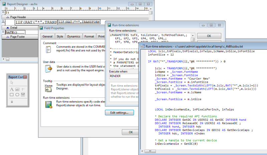Select the Label tool in Report Controls
Viewport: 267px width, 155px height.
coord(12,89)
